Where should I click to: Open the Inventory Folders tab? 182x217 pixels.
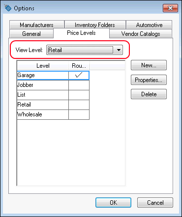pyautogui.click(x=95, y=25)
